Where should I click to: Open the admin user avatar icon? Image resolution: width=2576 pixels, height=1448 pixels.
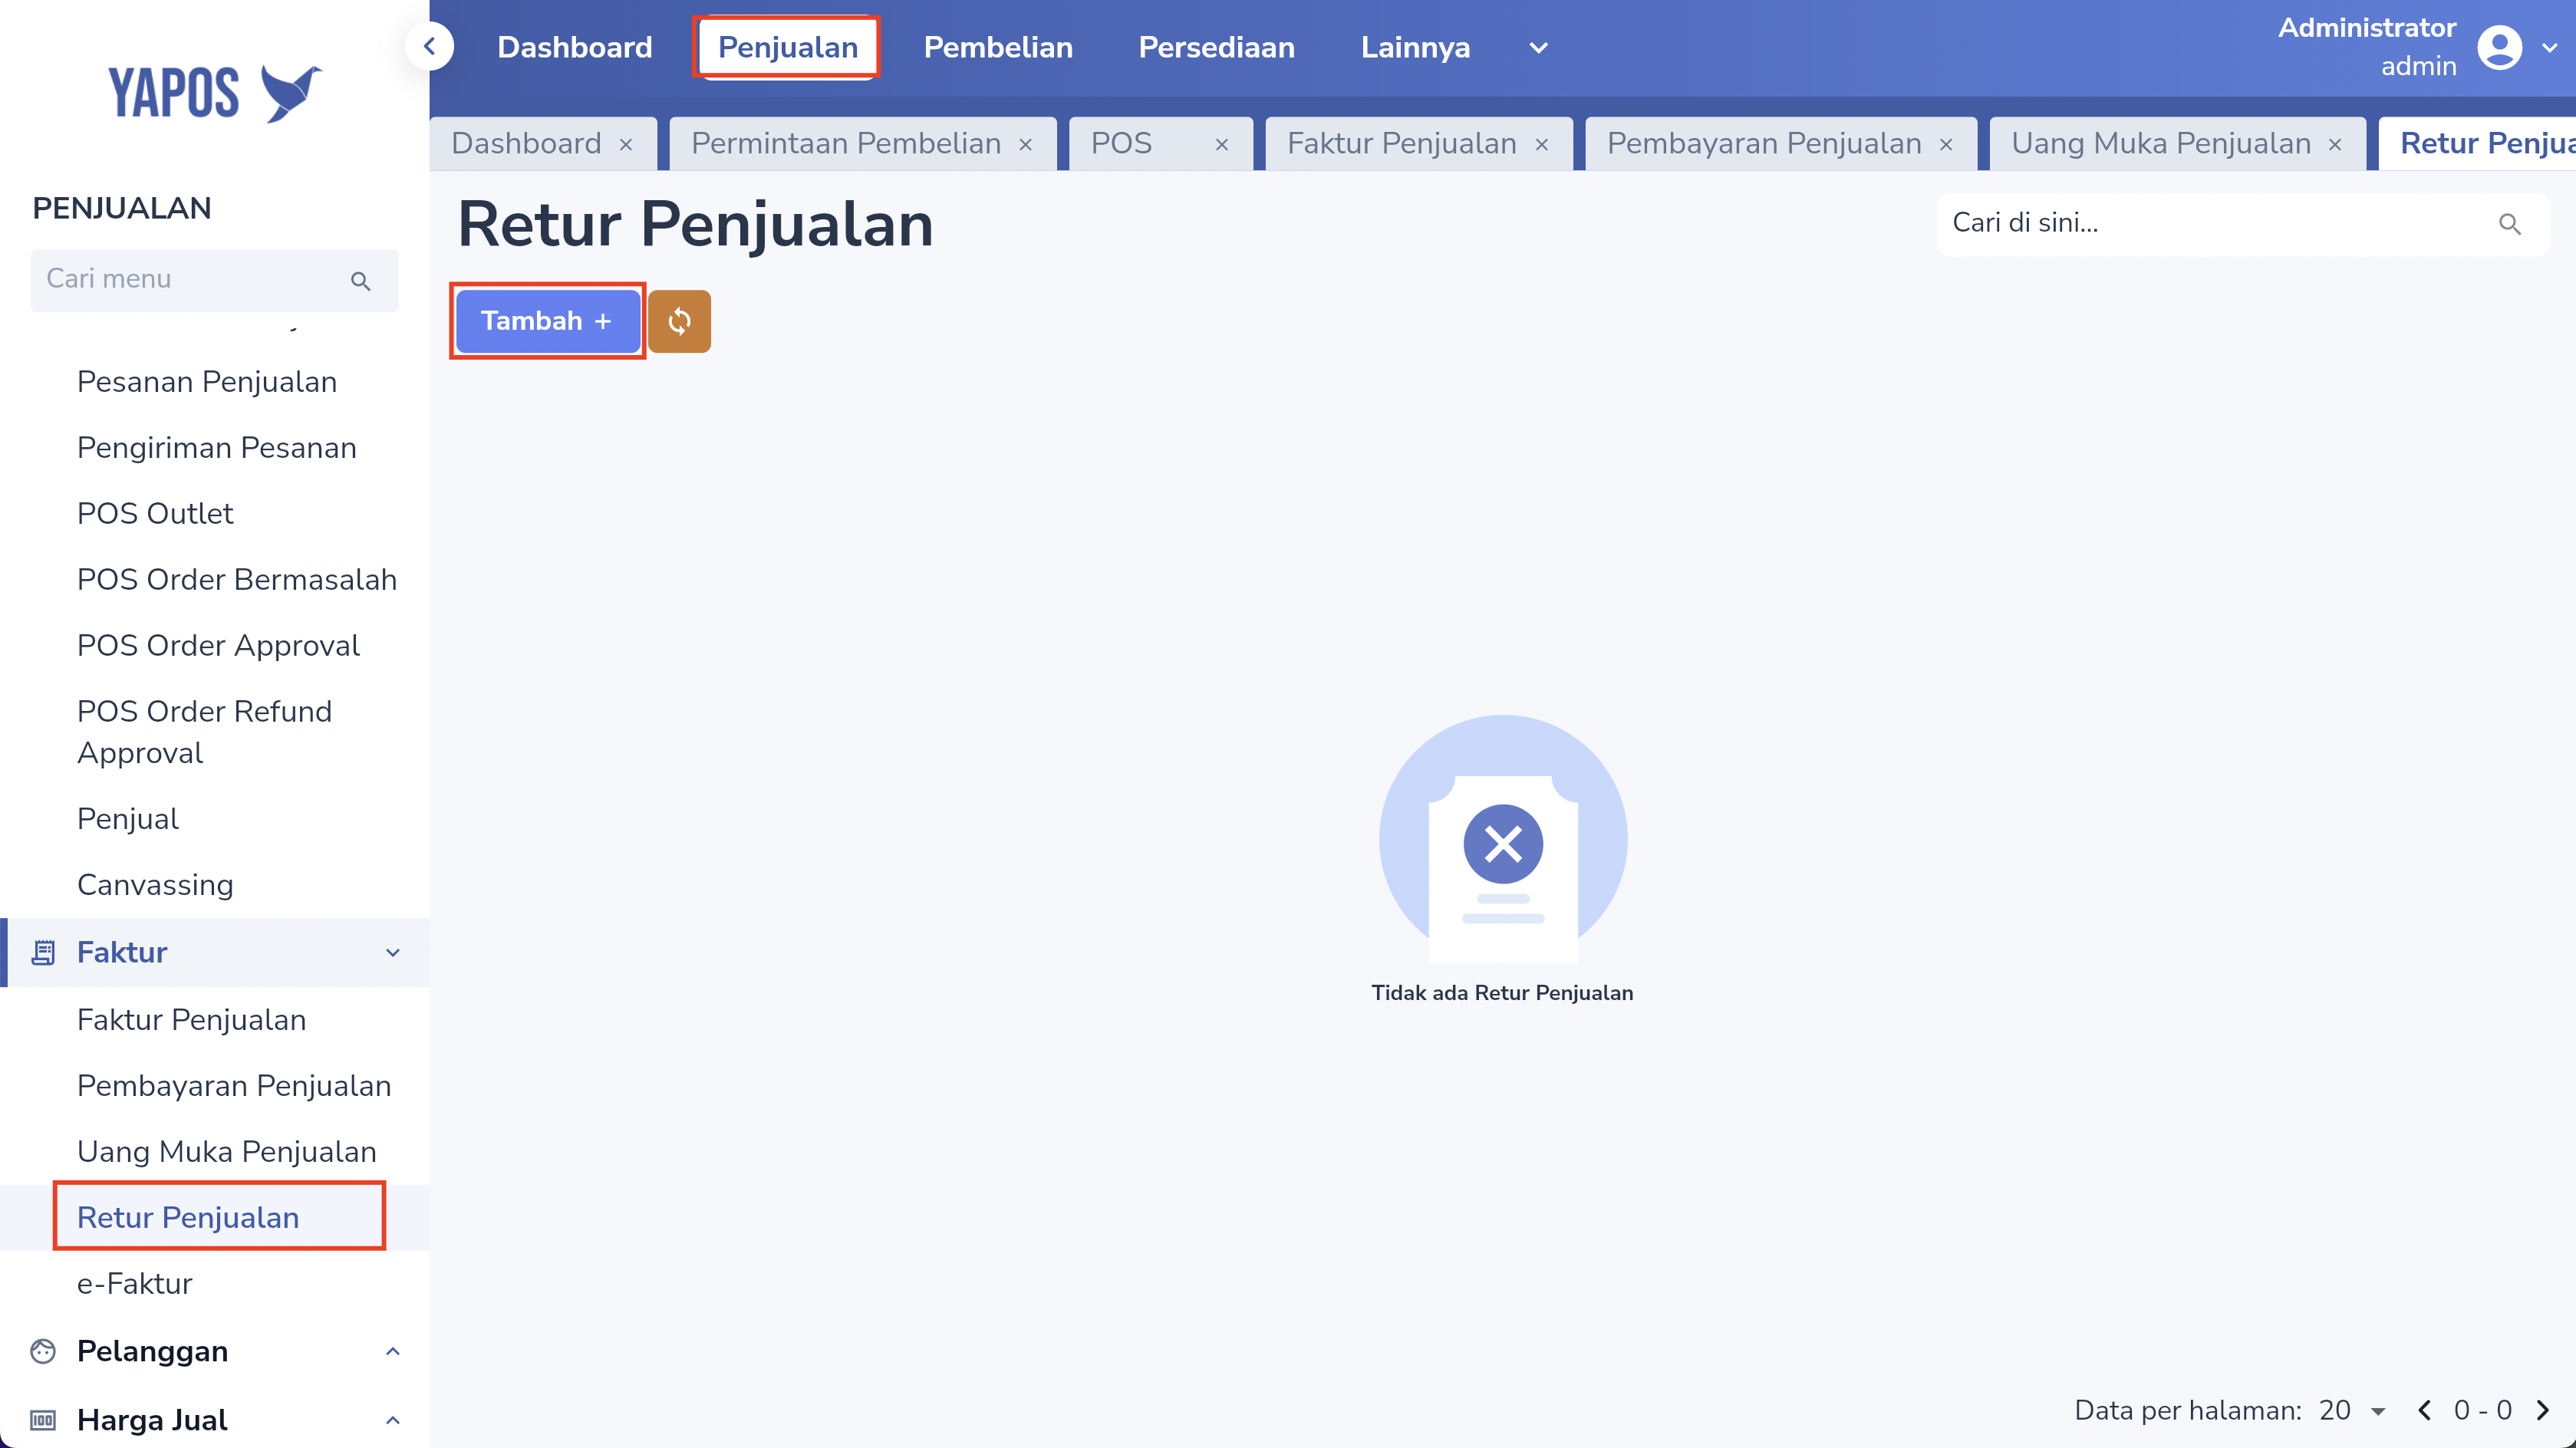(x=2499, y=47)
